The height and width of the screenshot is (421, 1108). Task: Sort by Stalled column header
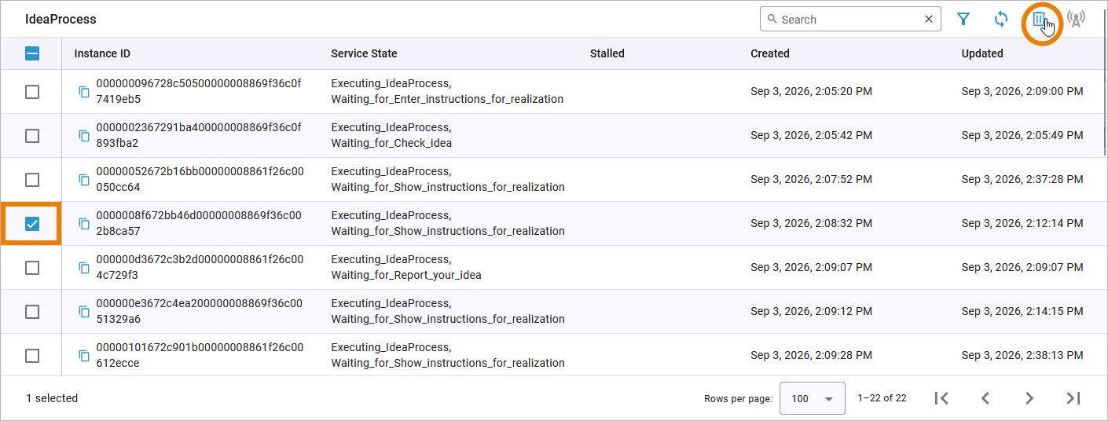click(x=607, y=53)
